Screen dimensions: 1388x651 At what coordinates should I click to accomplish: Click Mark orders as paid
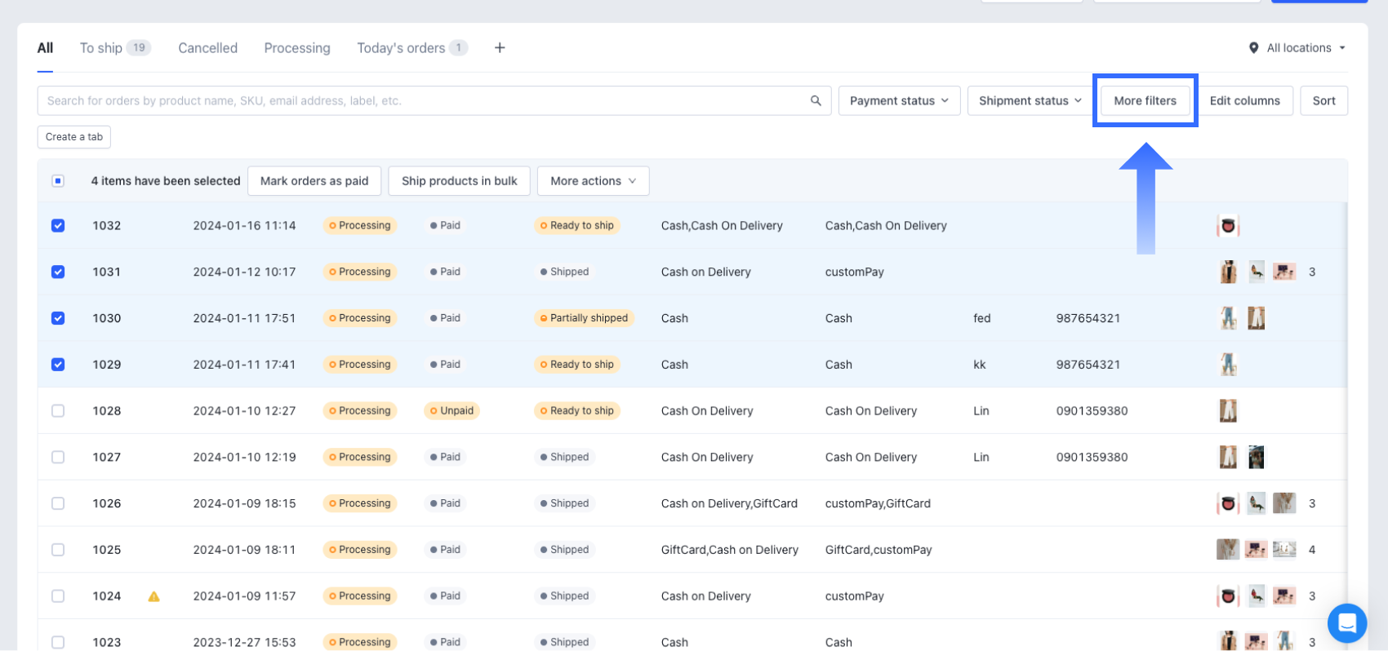[x=314, y=181]
